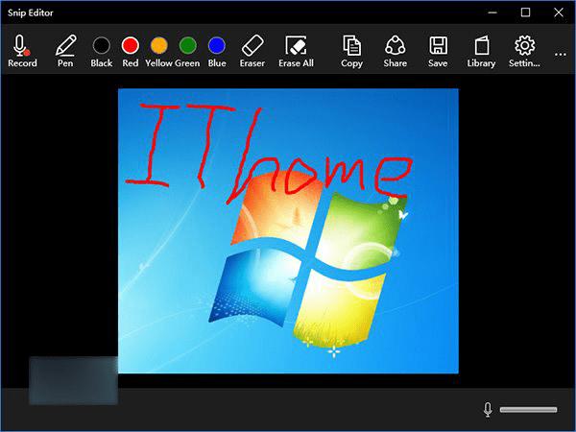Open the Library of snips
Image resolution: width=576 pixels, height=432 pixels.
click(481, 51)
